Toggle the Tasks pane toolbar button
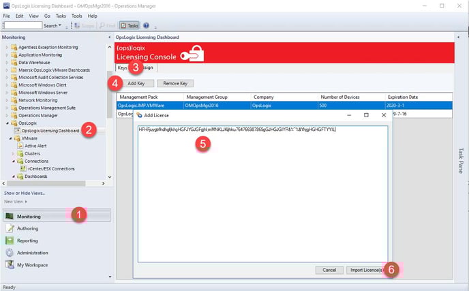The height and width of the screenshot is (291, 469). 128,25
